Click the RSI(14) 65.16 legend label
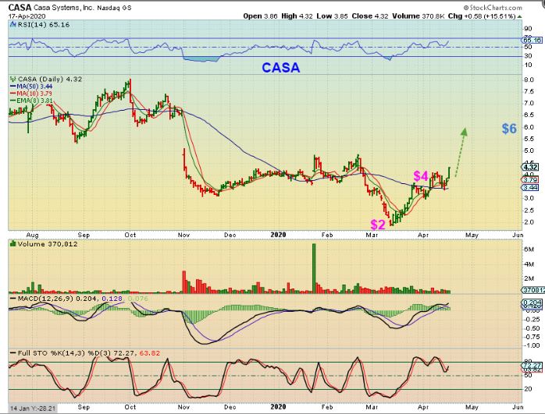 click(x=44, y=25)
